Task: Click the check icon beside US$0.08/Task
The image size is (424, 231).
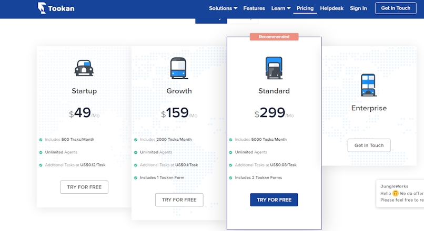Action: [230, 165]
